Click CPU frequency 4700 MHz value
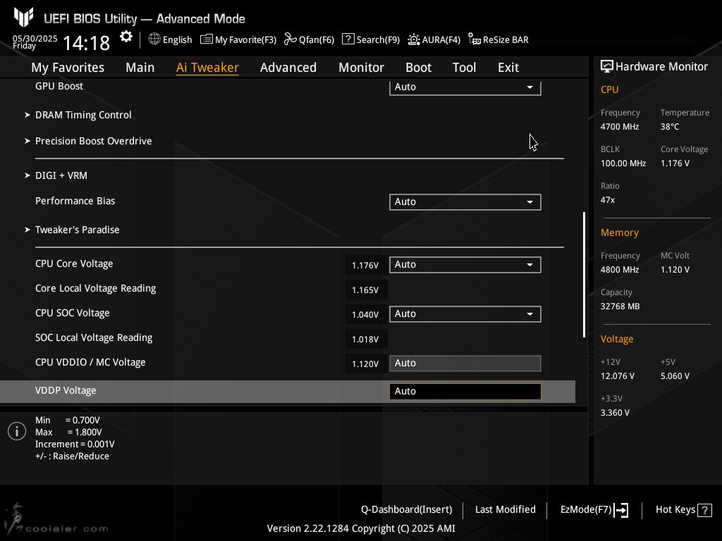Image resolution: width=722 pixels, height=541 pixels. click(620, 127)
